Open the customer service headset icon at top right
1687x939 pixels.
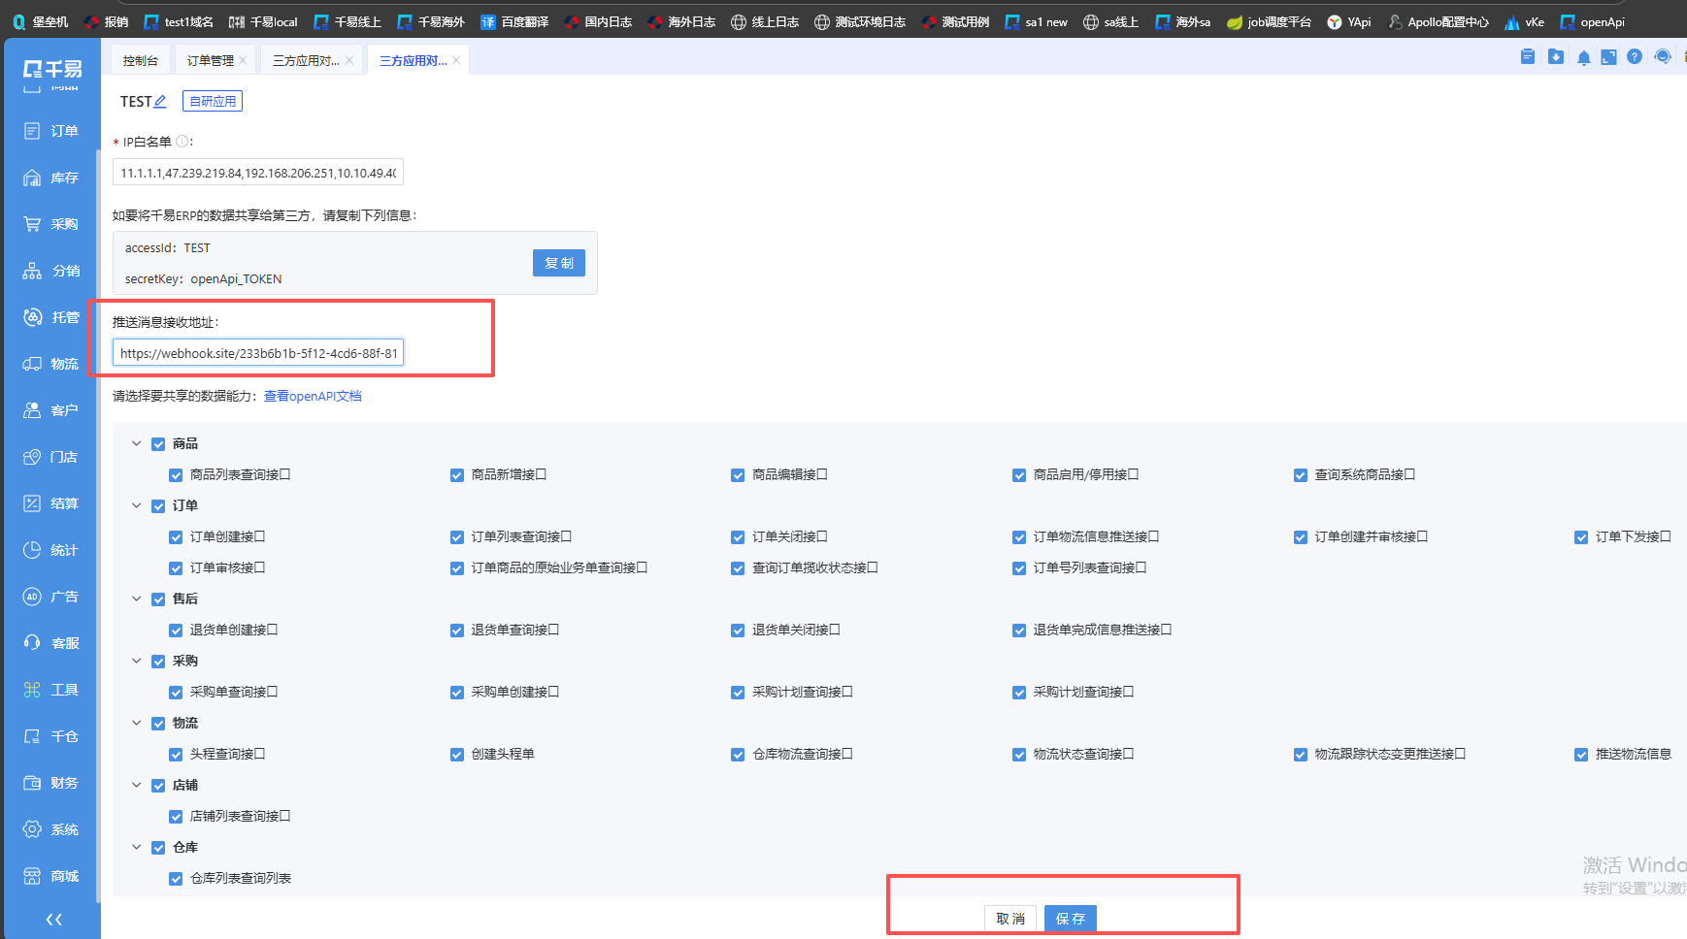pyautogui.click(x=1663, y=57)
